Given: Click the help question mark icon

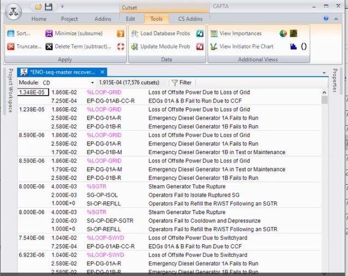Looking at the screenshot, I should coord(326,19).
